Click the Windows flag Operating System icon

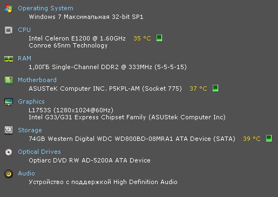coord(9,9)
